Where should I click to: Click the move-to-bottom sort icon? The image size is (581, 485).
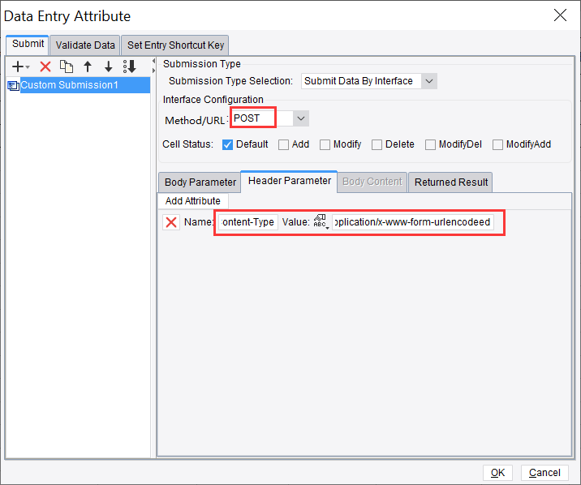(x=130, y=67)
